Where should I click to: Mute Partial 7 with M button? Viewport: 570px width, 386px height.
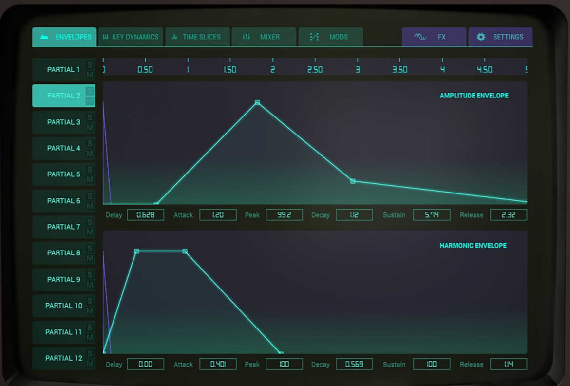click(x=90, y=232)
